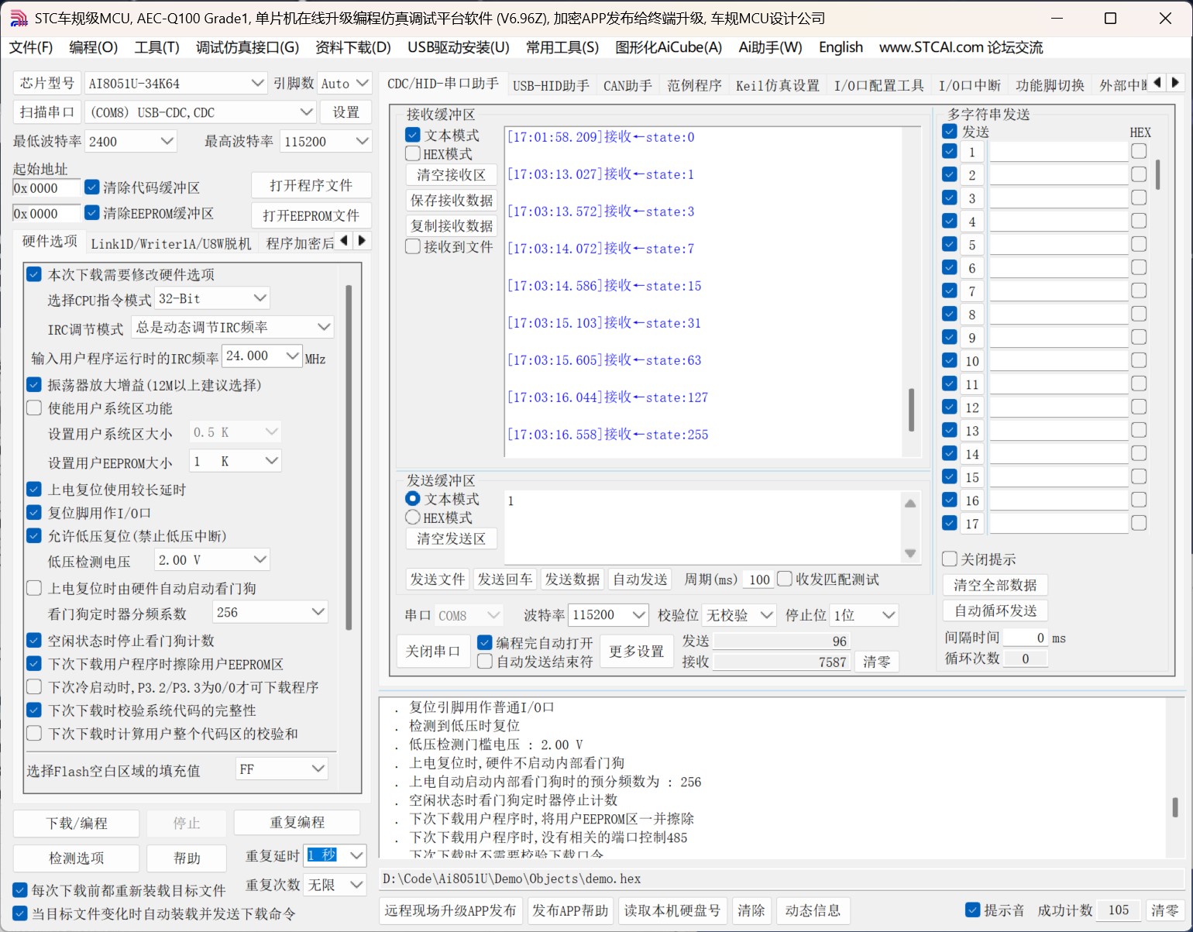Click the STC application icon in title bar
The width and height of the screenshot is (1193, 932).
[19, 18]
